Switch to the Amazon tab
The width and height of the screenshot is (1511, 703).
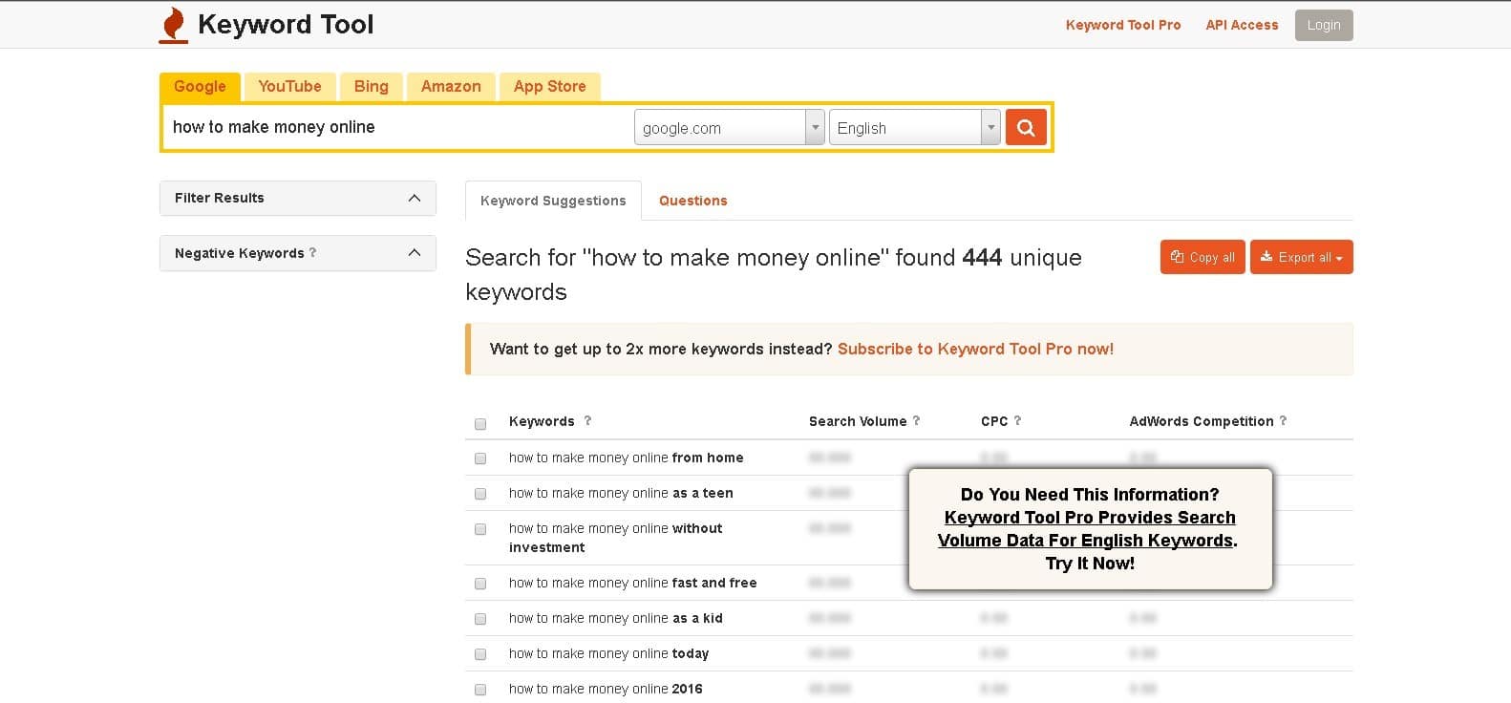click(451, 86)
